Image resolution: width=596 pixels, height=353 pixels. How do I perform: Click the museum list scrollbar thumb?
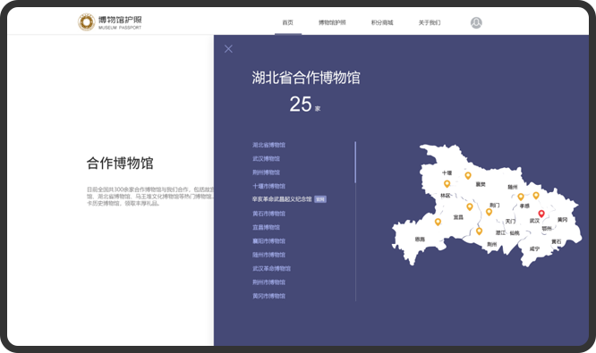click(x=355, y=163)
